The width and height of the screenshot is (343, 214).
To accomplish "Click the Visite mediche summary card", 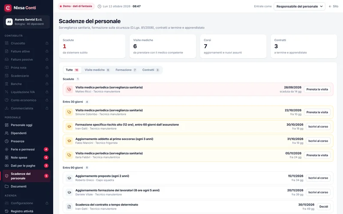I will (x=163, y=46).
